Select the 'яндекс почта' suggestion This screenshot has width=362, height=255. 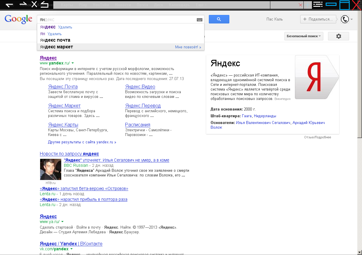point(55,40)
